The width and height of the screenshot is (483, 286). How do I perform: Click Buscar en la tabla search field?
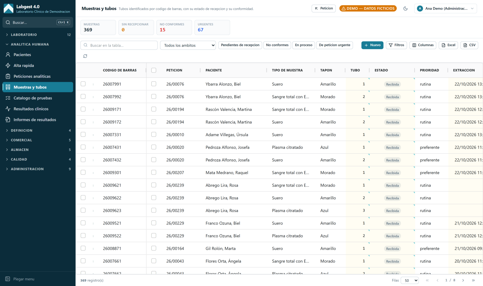click(119, 45)
